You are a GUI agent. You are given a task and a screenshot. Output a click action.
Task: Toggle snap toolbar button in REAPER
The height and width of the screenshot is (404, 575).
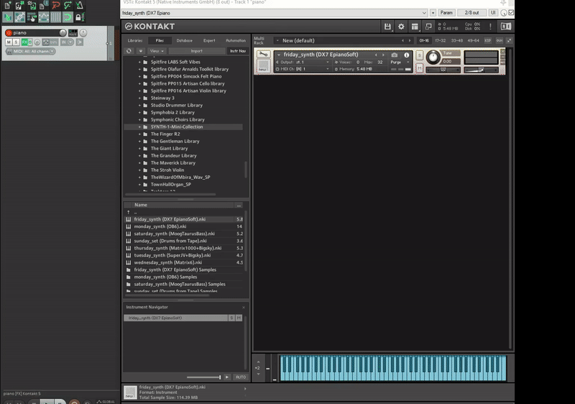click(68, 17)
